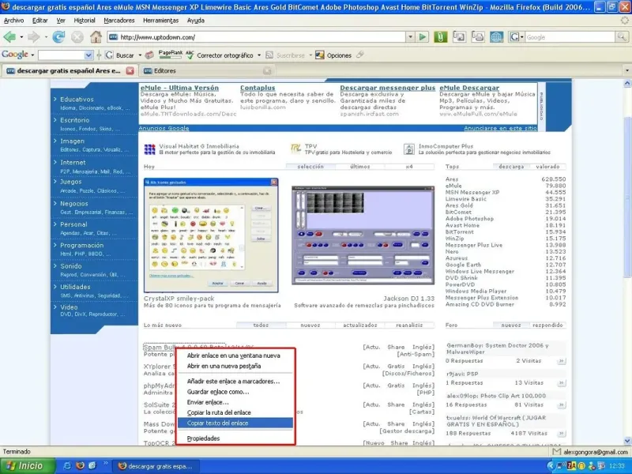This screenshot has height=474, width=632.
Task: Expand the address bar history dropdown
Action: pyautogui.click(x=410, y=37)
